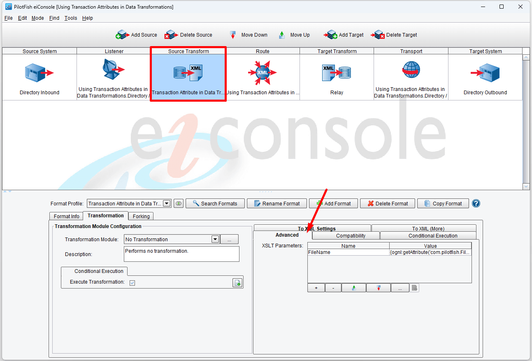The height and width of the screenshot is (361, 532).
Task: Click the Delete Format button
Action: pos(388,203)
